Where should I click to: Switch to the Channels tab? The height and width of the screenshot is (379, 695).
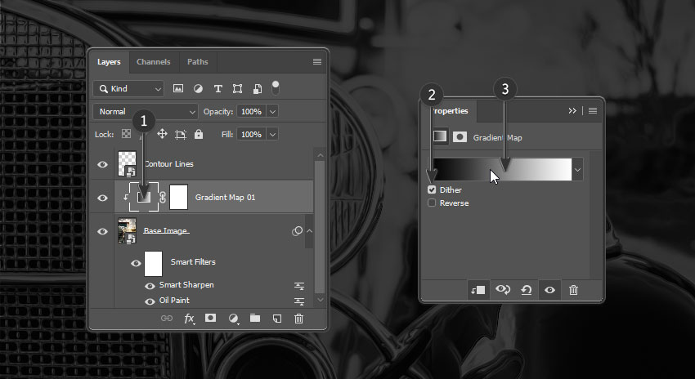point(154,62)
